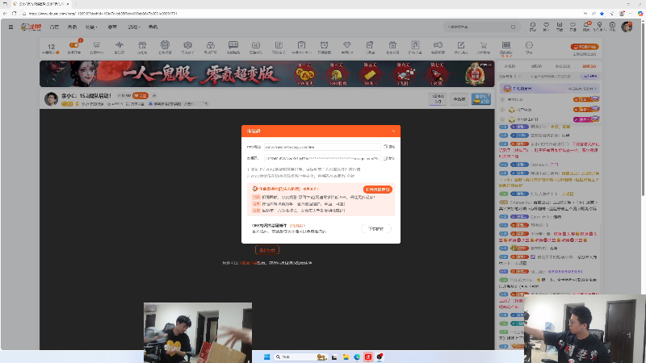This screenshot has width=646, height=363.
Task: Open the user avatar at top right
Action: pos(627,27)
